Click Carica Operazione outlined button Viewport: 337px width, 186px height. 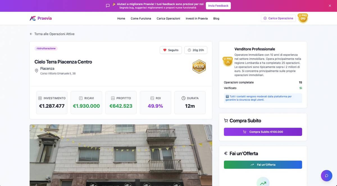coord(278,18)
